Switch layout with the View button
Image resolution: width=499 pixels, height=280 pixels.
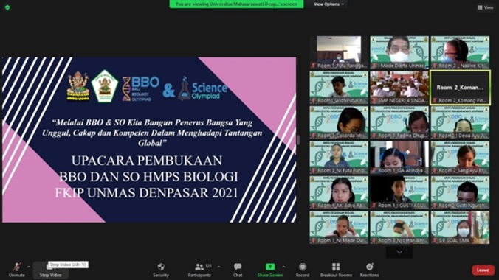(485, 7)
